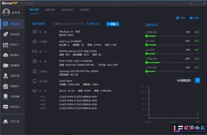This screenshot has width=207, height=135.
Task: Click the motherboard temperature bar, third in the list
Action: click(x=172, y=54)
